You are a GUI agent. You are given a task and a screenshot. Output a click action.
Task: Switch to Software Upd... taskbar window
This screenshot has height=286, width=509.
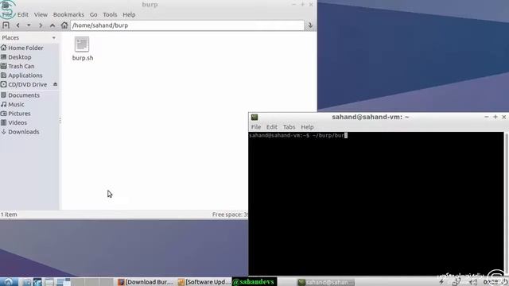204,282
